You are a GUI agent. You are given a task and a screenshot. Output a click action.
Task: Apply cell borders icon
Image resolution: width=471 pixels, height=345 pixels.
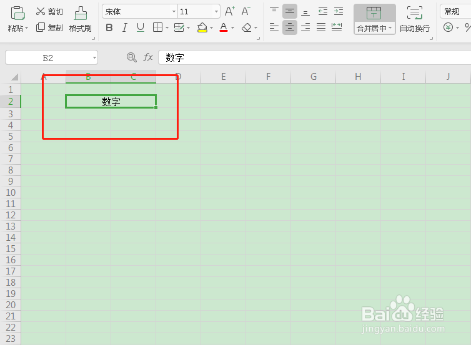click(x=157, y=27)
